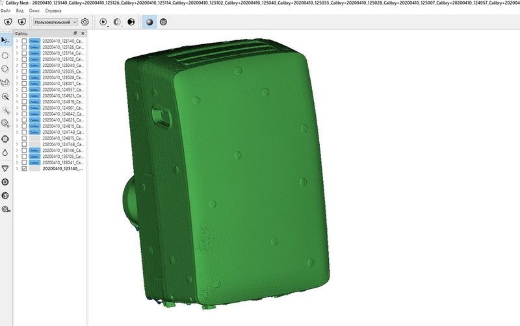The image size is (520, 326).
Task: Click the funnel simplification tool icon
Action: coord(6,168)
